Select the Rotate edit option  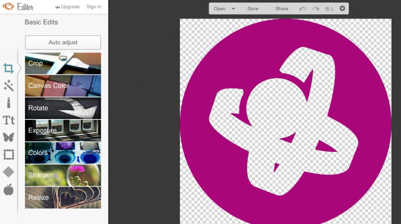[63, 108]
